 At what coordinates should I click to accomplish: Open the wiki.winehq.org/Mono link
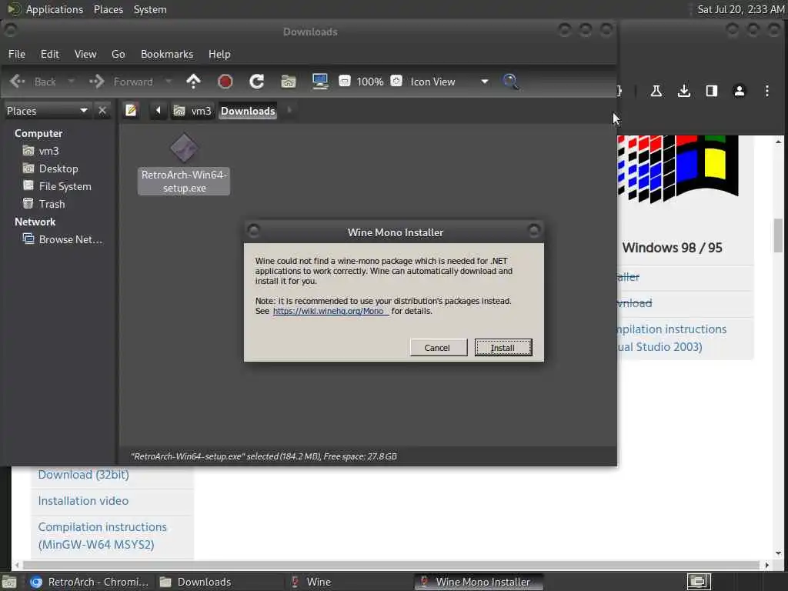[x=329, y=311]
